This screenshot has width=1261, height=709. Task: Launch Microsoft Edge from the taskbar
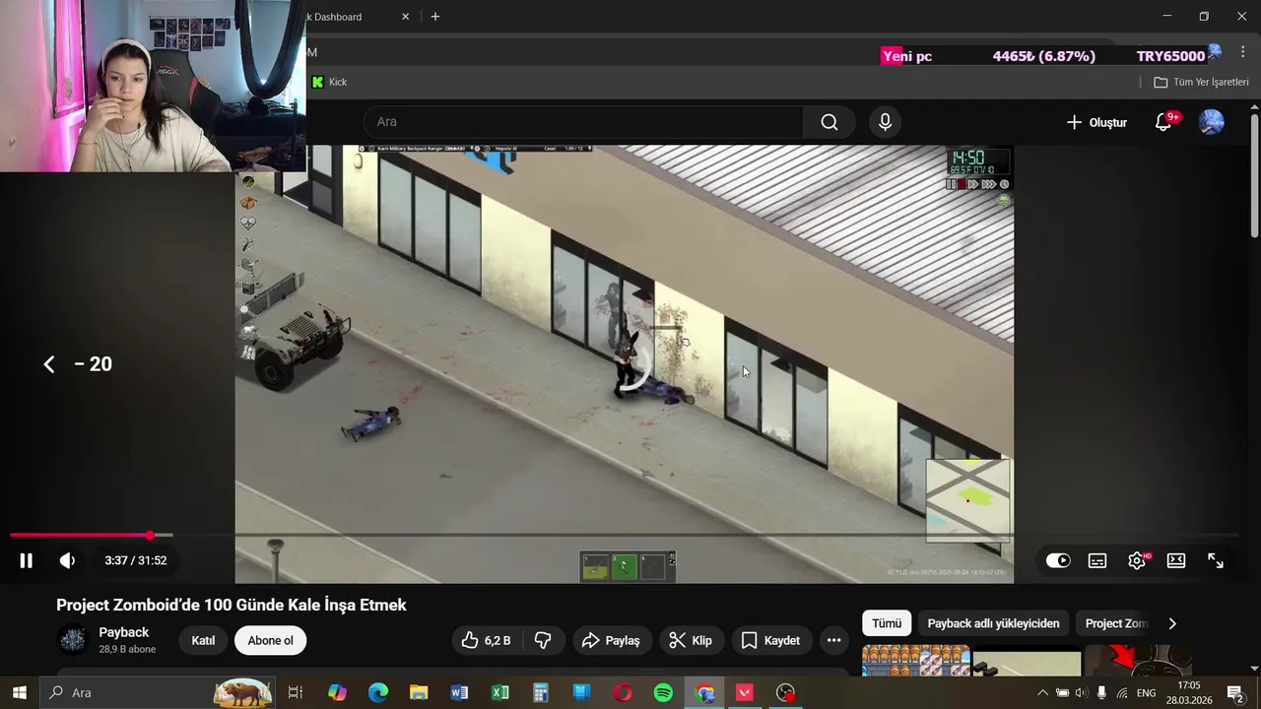378,692
